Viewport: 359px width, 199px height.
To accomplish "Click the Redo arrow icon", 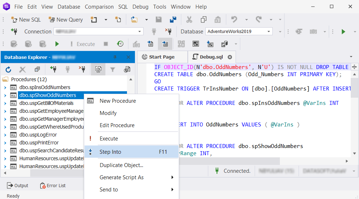I will [259, 20].
